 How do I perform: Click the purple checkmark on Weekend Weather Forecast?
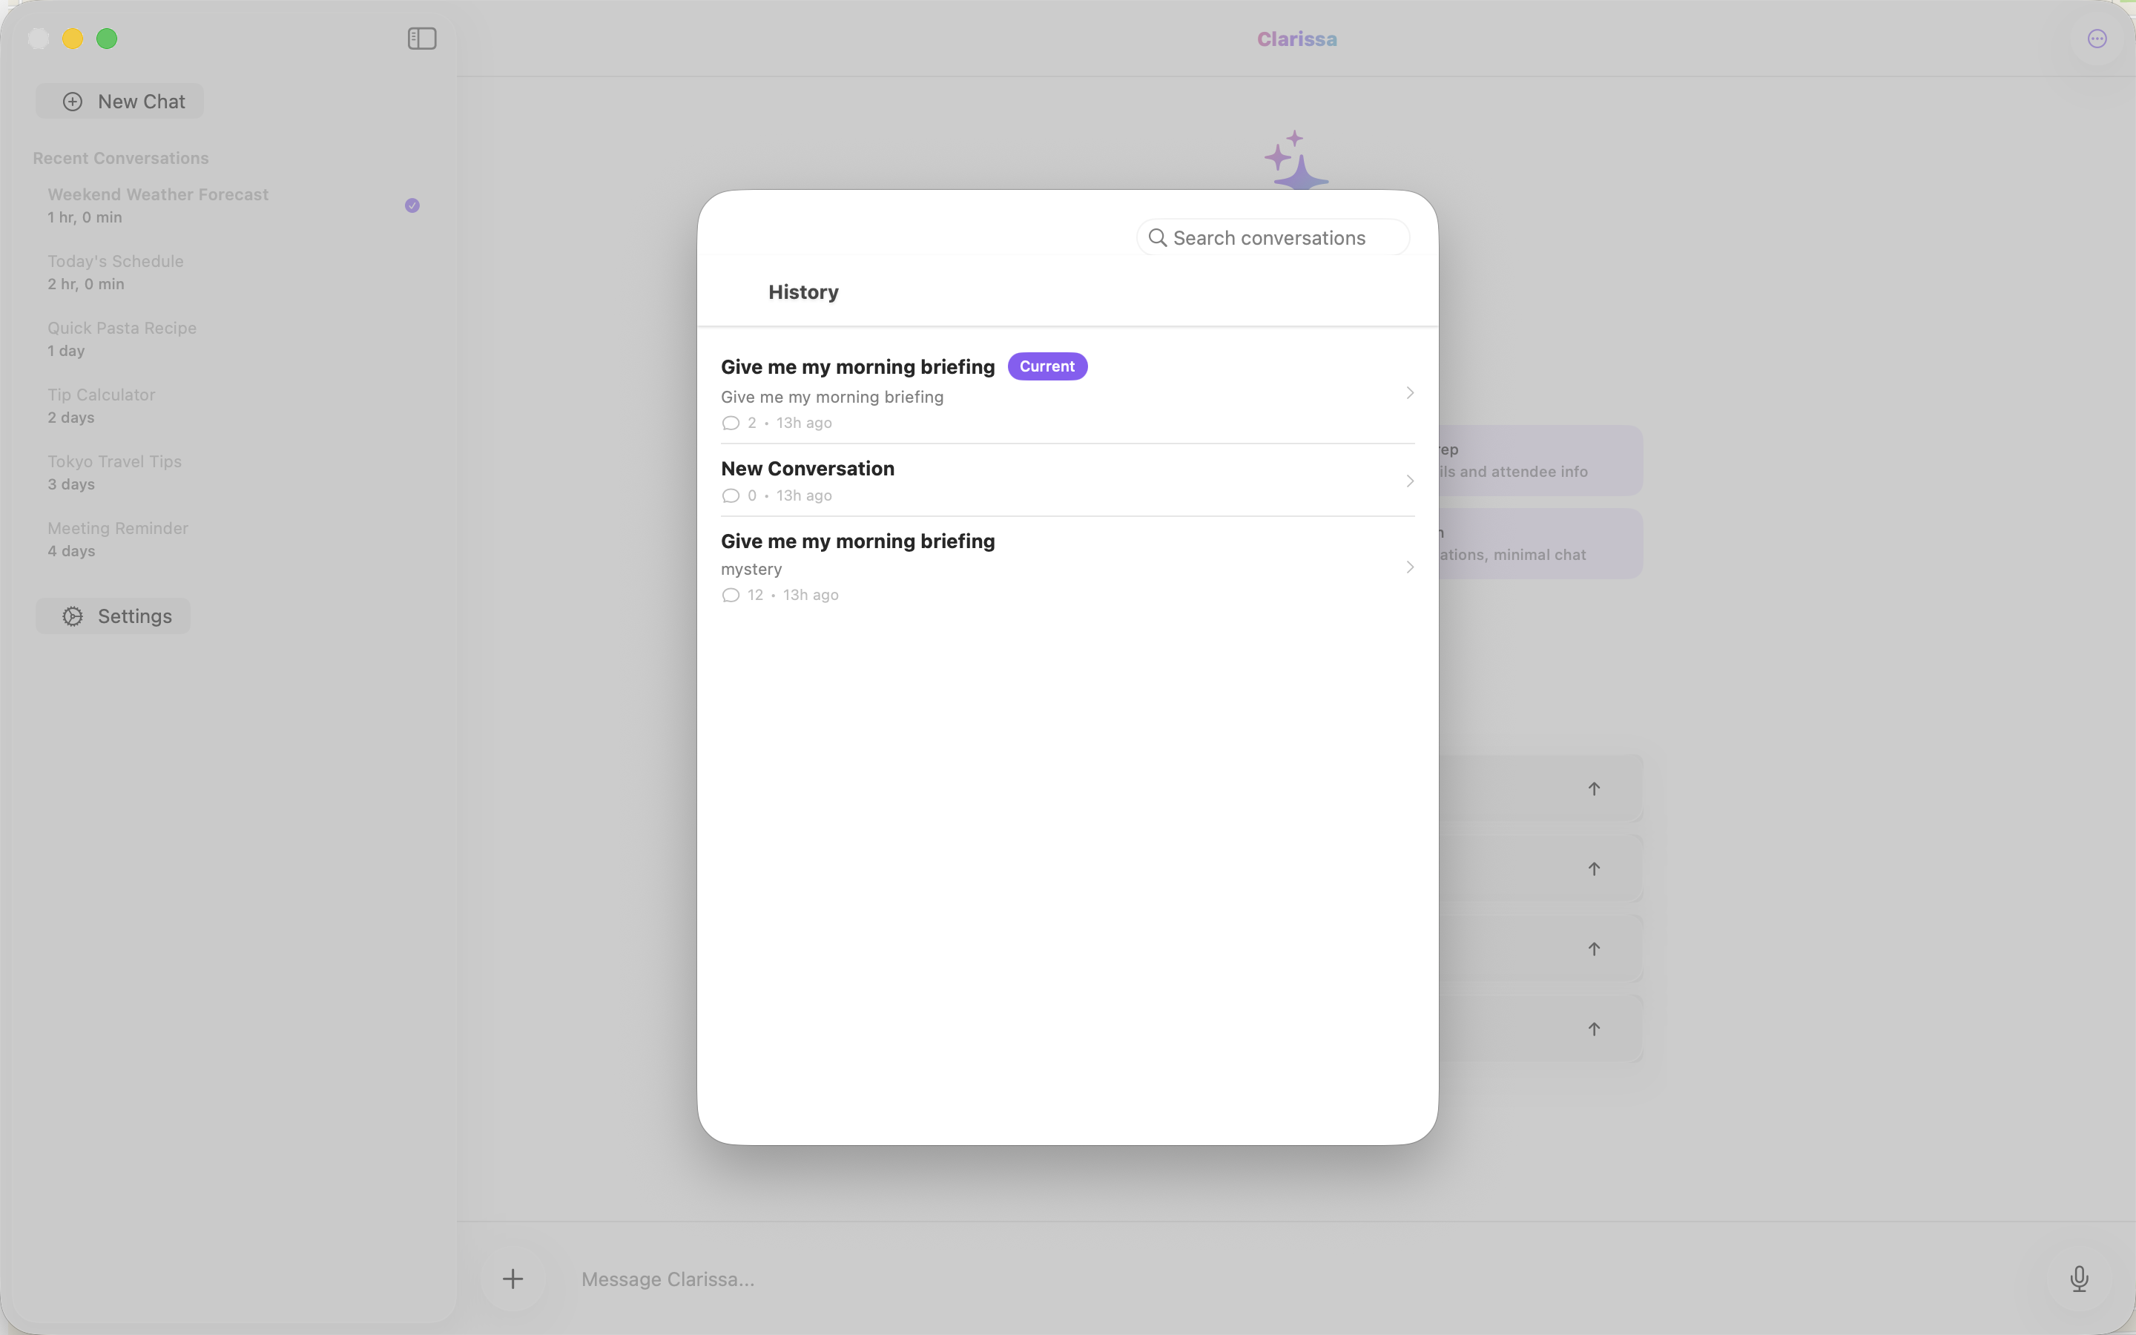[x=412, y=205]
